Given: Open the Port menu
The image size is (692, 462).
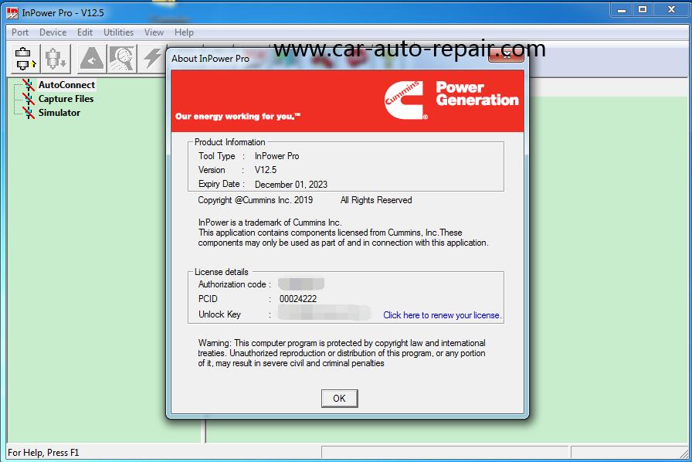Looking at the screenshot, I should [x=20, y=32].
